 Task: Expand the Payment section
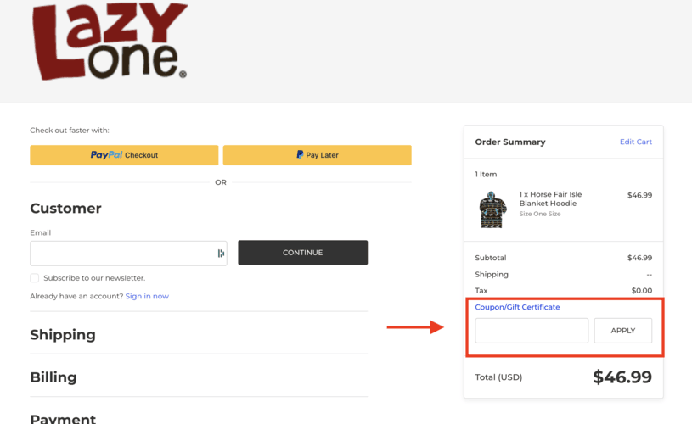pyautogui.click(x=63, y=418)
